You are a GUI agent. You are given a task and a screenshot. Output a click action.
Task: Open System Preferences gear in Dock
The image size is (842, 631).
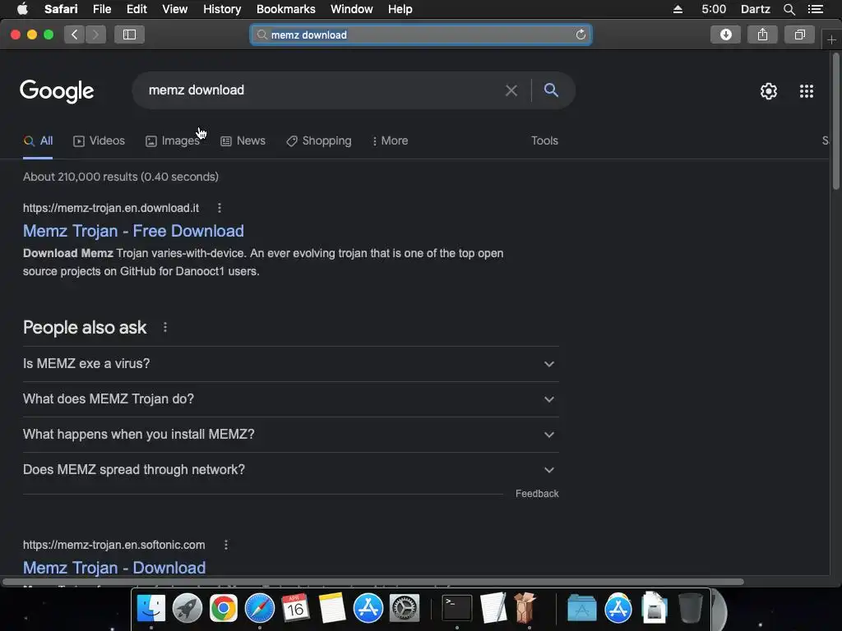tap(405, 609)
